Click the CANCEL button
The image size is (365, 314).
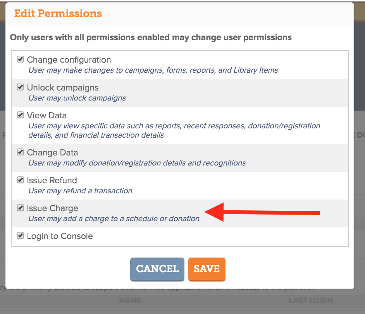[157, 269]
